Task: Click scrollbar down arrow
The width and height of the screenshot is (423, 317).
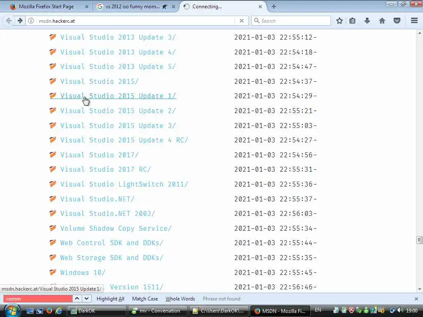Action: tap(419, 289)
